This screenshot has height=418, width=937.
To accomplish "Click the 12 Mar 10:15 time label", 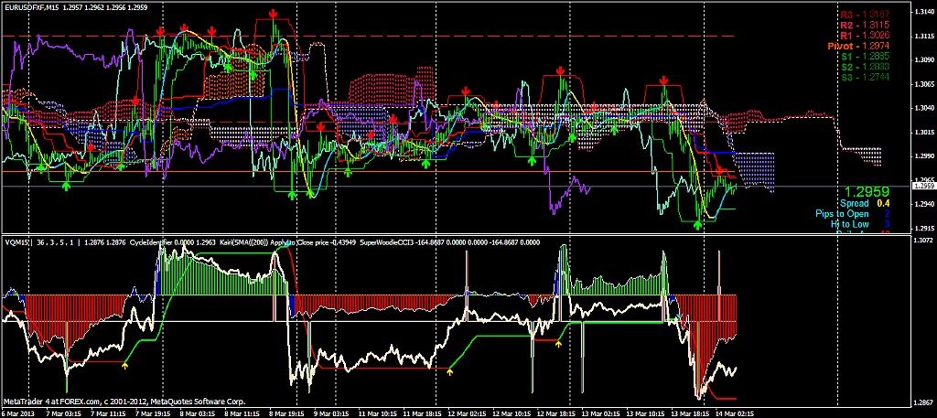I will pyautogui.click(x=512, y=413).
